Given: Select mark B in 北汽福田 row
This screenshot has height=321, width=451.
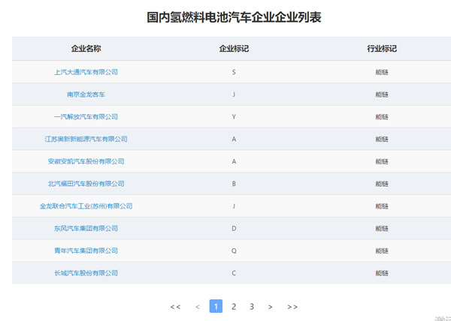Looking at the screenshot, I should click(234, 184).
